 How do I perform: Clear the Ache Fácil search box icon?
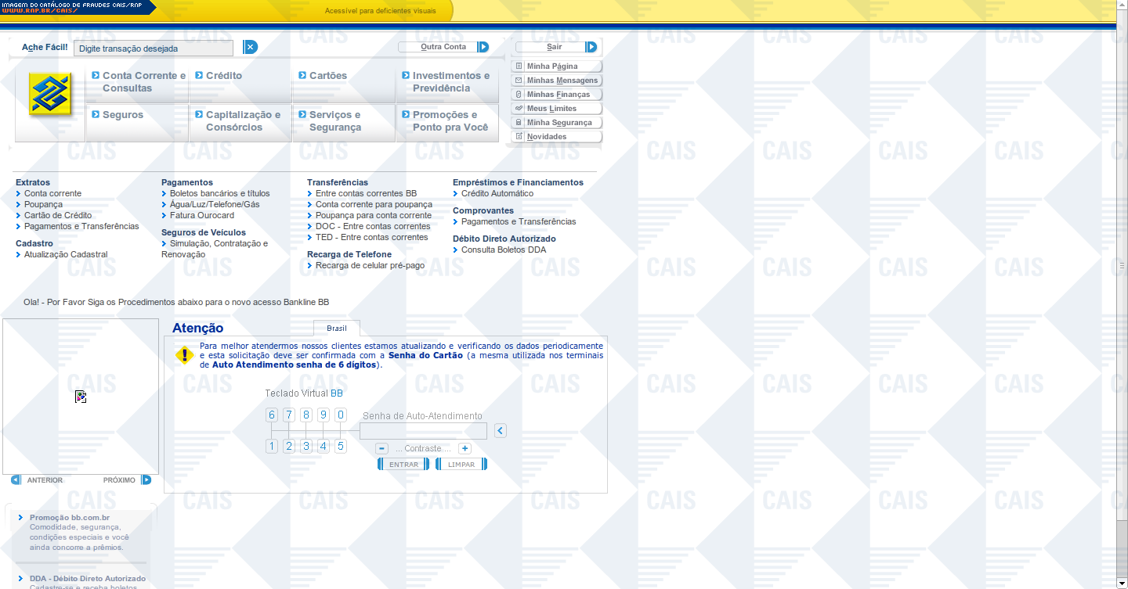(250, 47)
